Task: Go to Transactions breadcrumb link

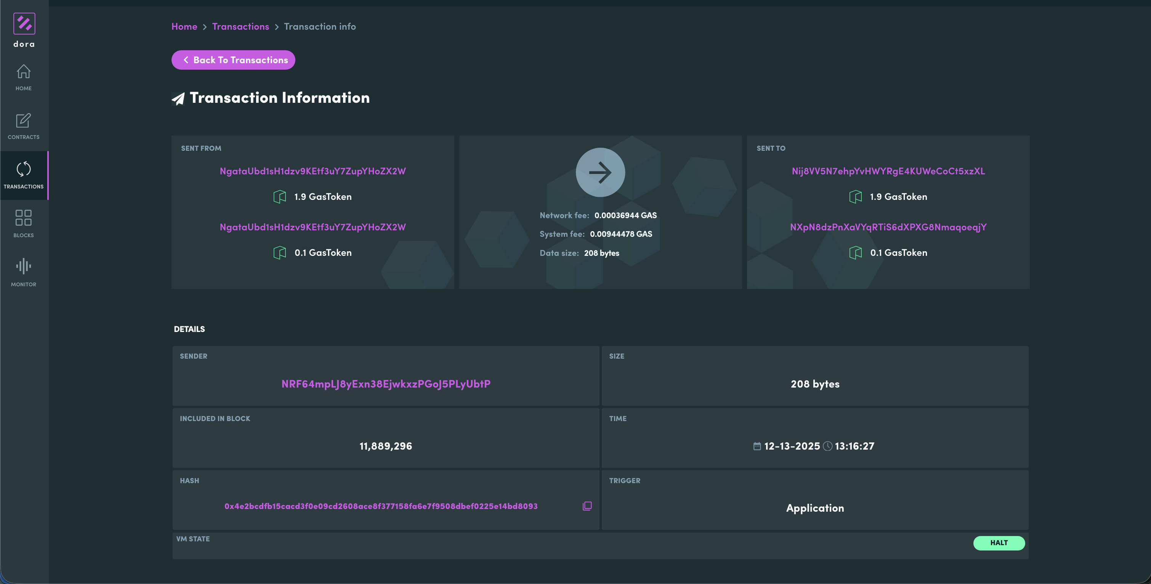Action: click(x=240, y=26)
